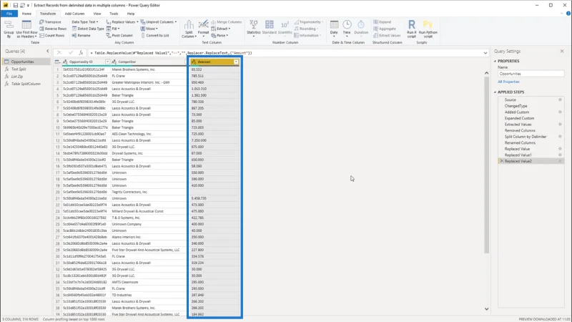This screenshot has width=572, height=322.
Task: Click Use First Row as Headers
Action: pos(26,29)
